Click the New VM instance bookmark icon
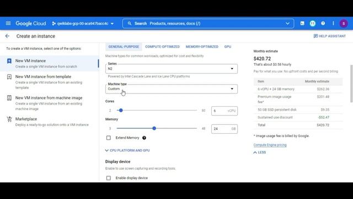This screenshot has height=199, width=353. (9, 61)
